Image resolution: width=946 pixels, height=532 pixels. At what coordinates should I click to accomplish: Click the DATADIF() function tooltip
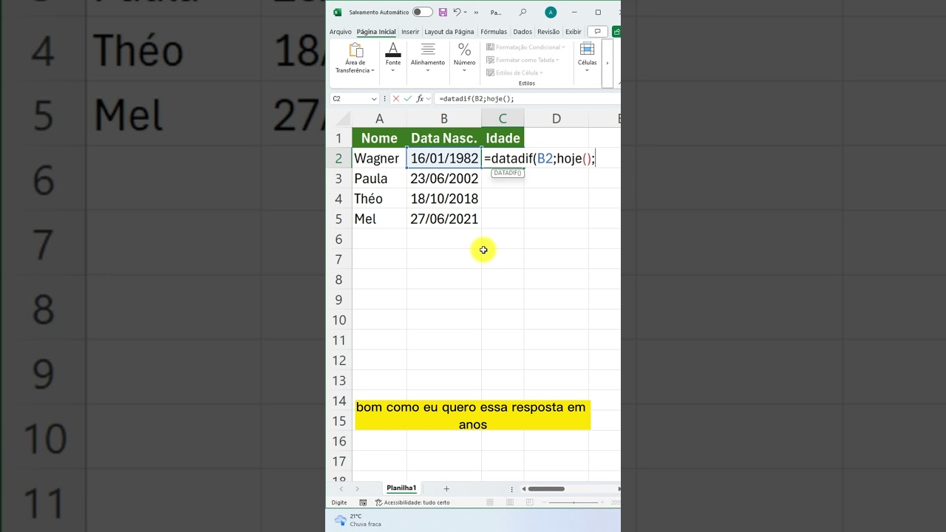(508, 173)
